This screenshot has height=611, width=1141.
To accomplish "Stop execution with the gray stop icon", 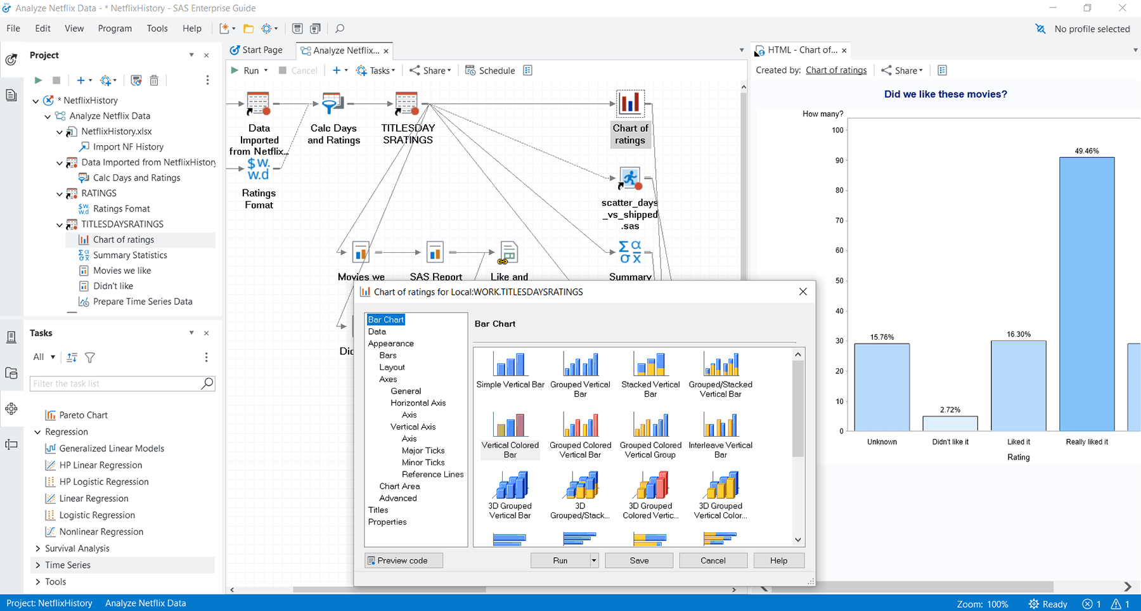I will point(56,80).
